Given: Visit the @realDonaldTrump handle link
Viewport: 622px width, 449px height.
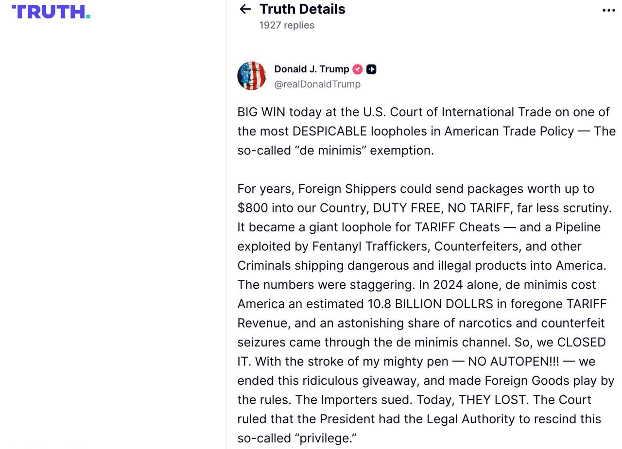Looking at the screenshot, I should (317, 84).
